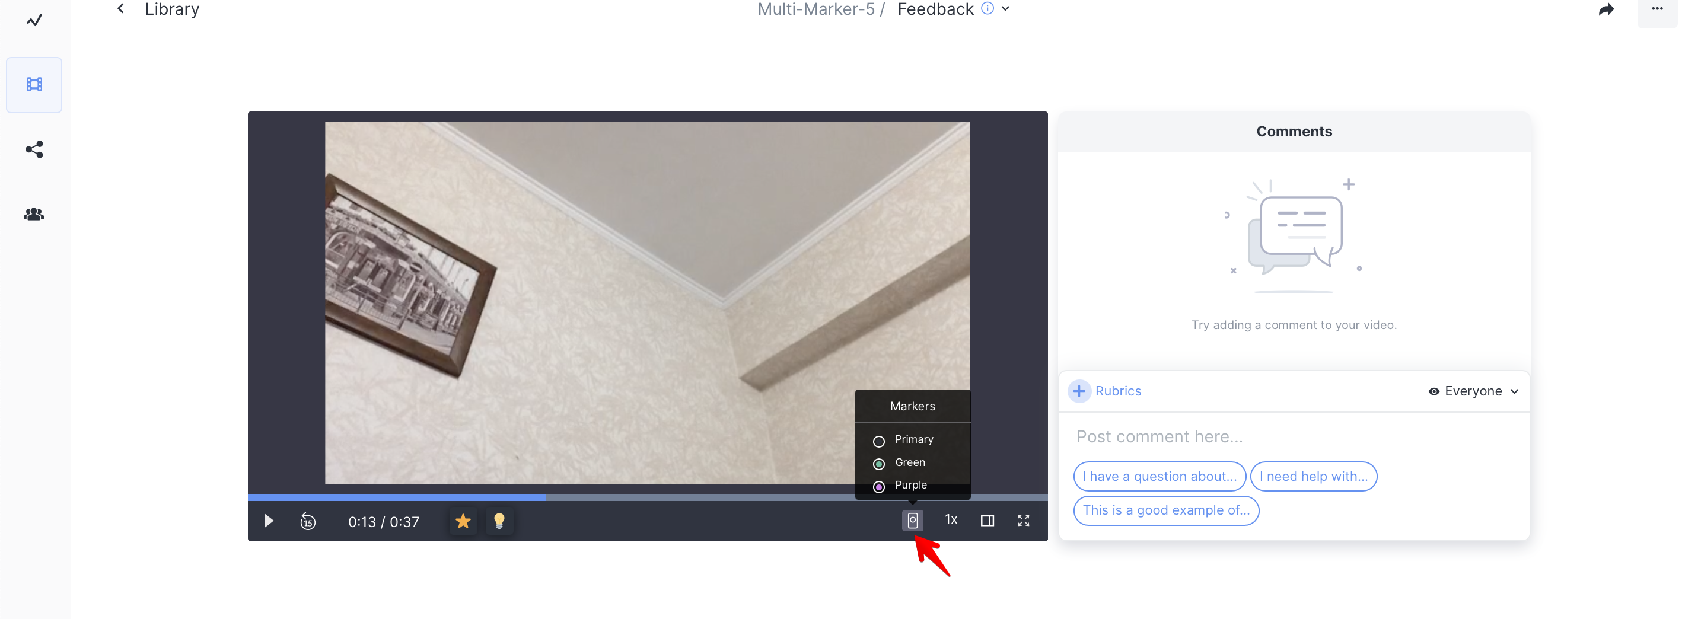
Task: Seek on the video progress bar
Action: tap(647, 497)
